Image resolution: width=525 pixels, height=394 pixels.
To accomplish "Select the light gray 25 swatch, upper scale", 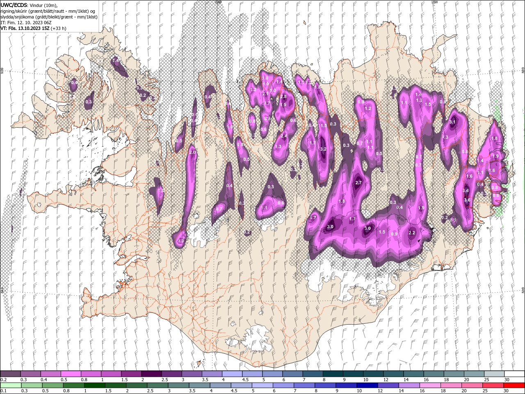I will point(494,374).
